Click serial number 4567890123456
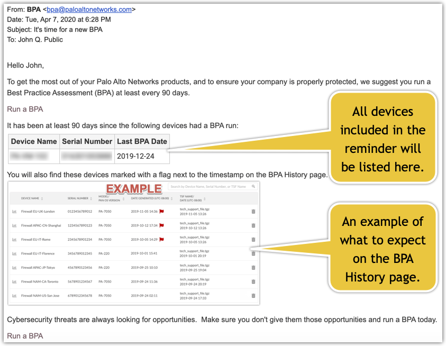The image size is (446, 346). pos(80,268)
